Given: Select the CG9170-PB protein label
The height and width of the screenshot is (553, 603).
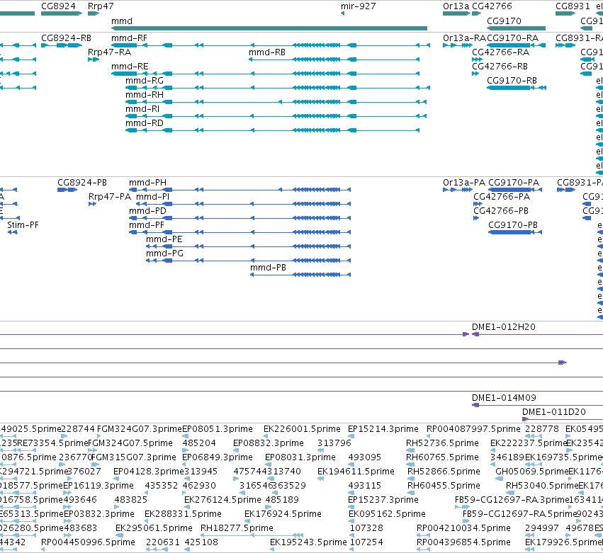Looking at the screenshot, I should point(513,225).
